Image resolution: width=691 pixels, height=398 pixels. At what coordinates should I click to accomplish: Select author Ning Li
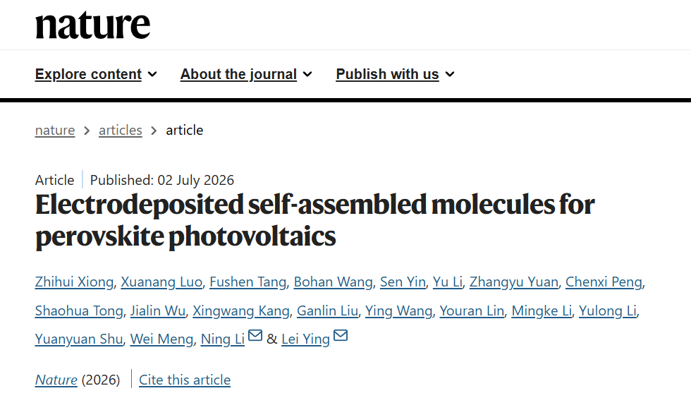pos(223,339)
